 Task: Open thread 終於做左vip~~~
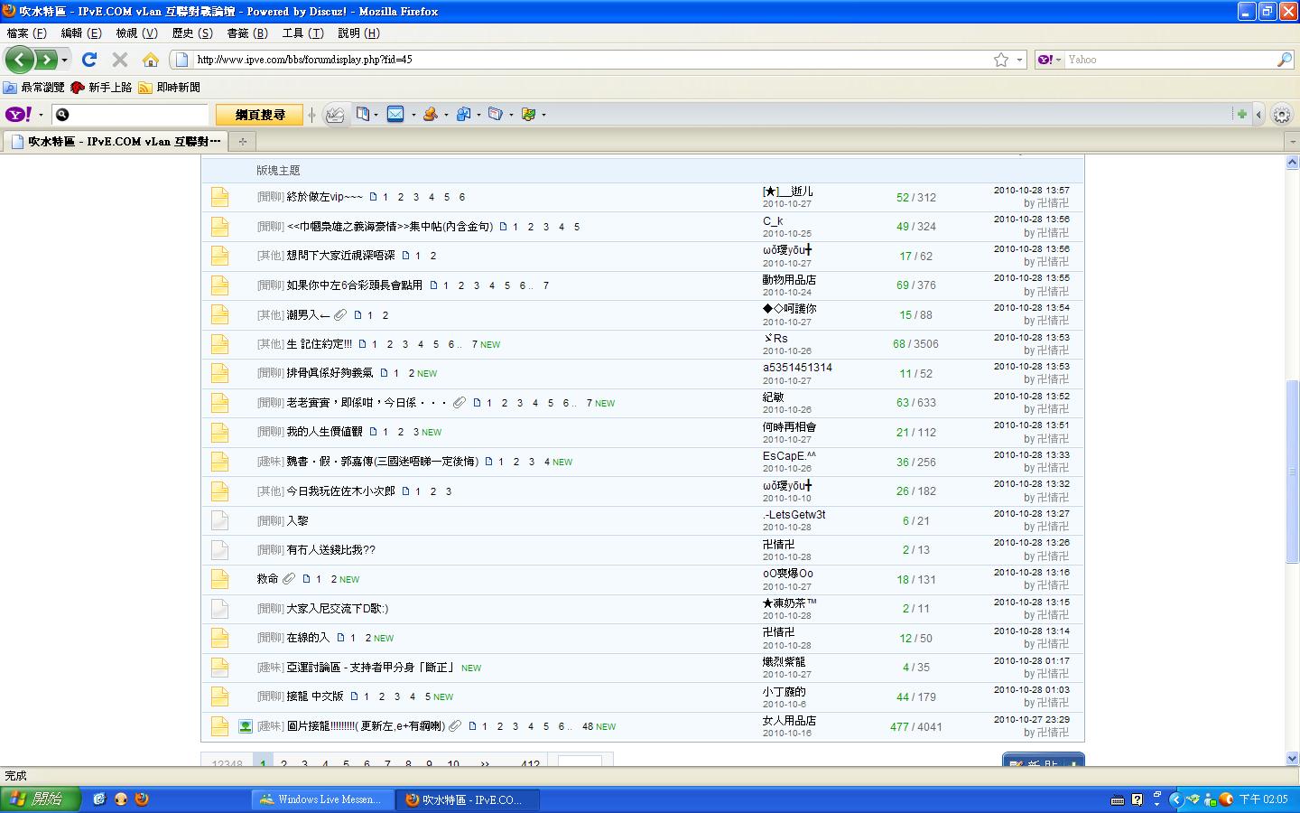click(324, 197)
